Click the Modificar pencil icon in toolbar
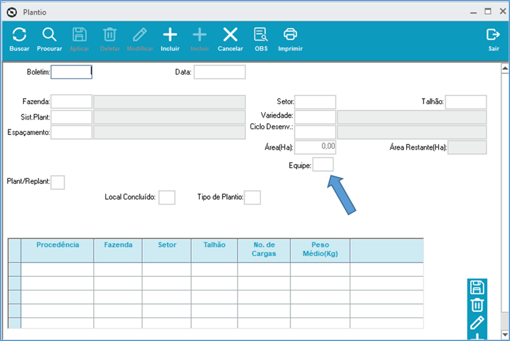510x341 pixels. [x=140, y=34]
